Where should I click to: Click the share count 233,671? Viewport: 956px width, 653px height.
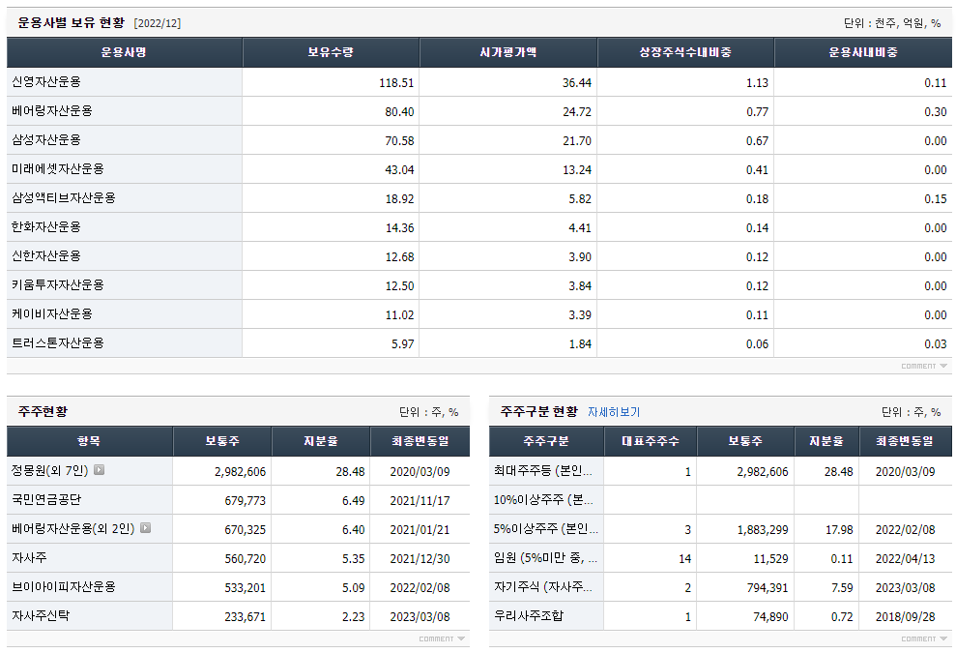[246, 617]
